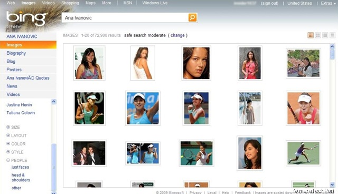This screenshot has width=338, height=194.
Task: Open the green court lunge thumbnail
Action: coord(303,153)
